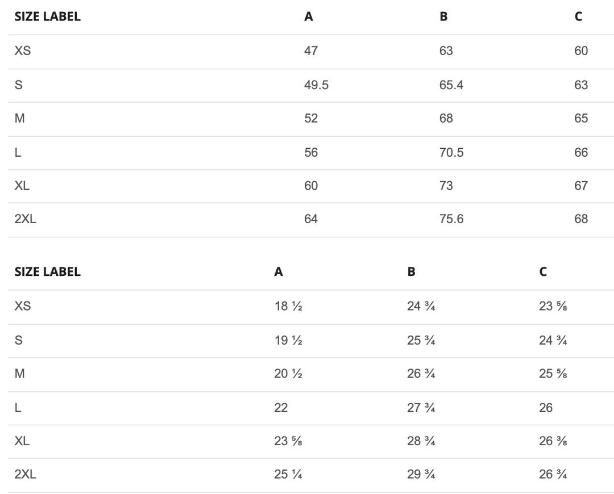Screen dimensions: 614x494
Task: Click SIZE LABEL header of the fractional-inch table
Action: [x=47, y=272]
